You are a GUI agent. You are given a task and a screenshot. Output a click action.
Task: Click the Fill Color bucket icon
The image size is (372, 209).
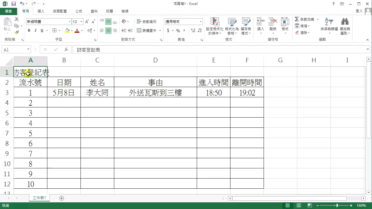coord(67,30)
